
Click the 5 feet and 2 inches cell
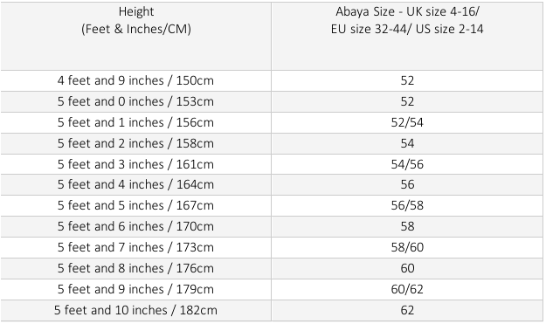pyautogui.click(x=135, y=143)
